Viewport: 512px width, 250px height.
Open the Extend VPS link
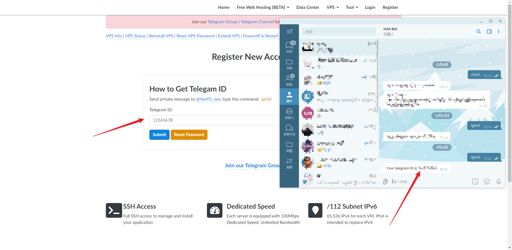pyautogui.click(x=229, y=36)
